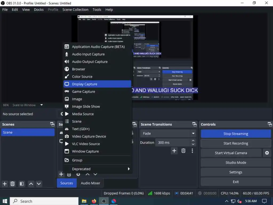Click the Start Recording button
This screenshot has height=205, width=273.
click(236, 143)
